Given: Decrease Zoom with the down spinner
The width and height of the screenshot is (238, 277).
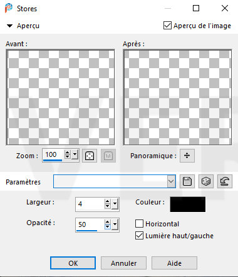Looking at the screenshot, I should click(67, 157).
